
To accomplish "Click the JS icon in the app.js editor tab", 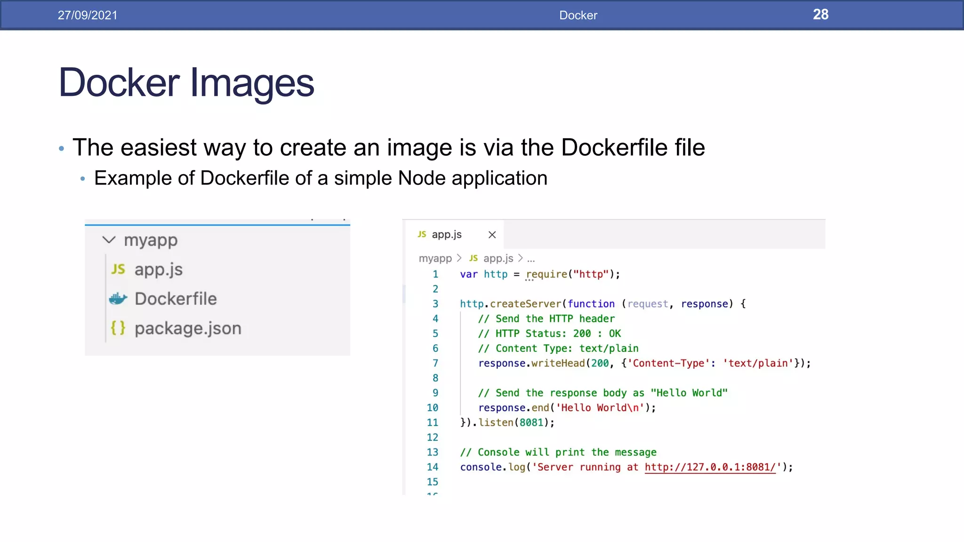I will point(422,234).
